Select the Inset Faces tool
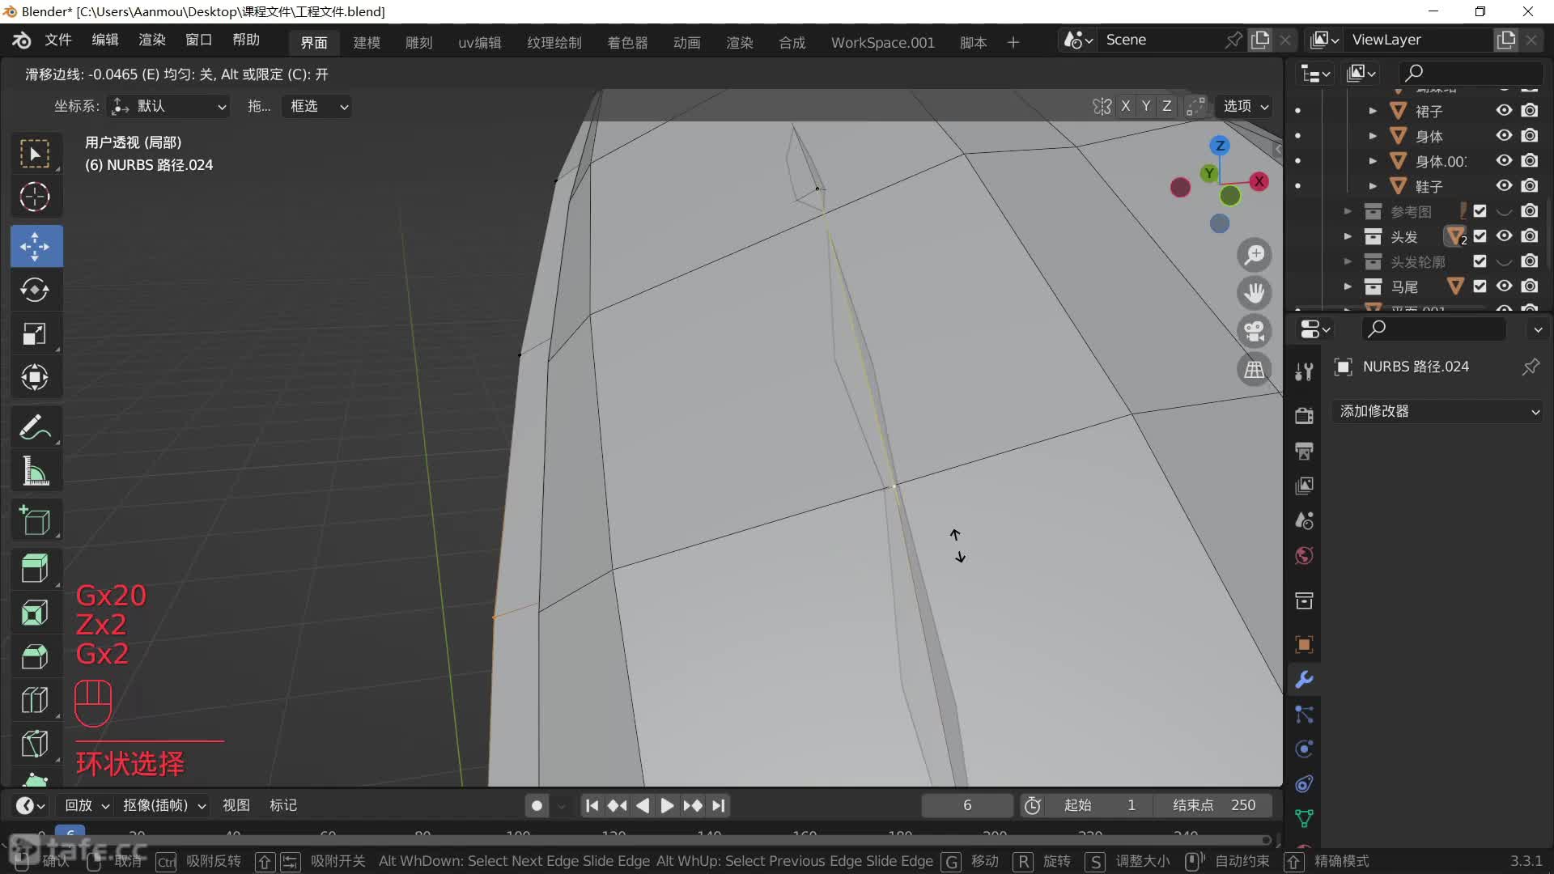Screen dimensions: 1554x874 35,613
